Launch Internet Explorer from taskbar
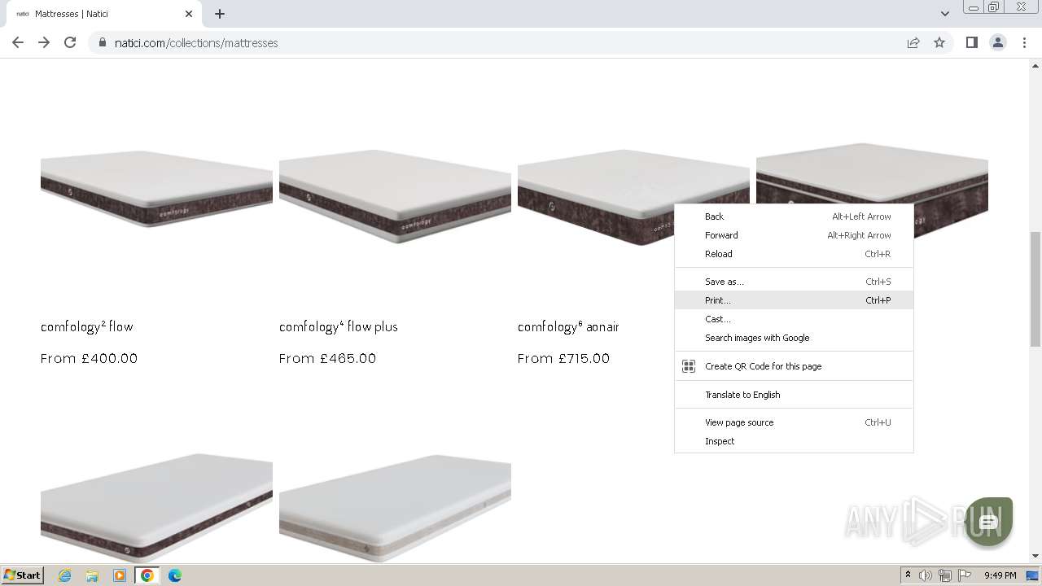Image resolution: width=1042 pixels, height=586 pixels. 64,575
